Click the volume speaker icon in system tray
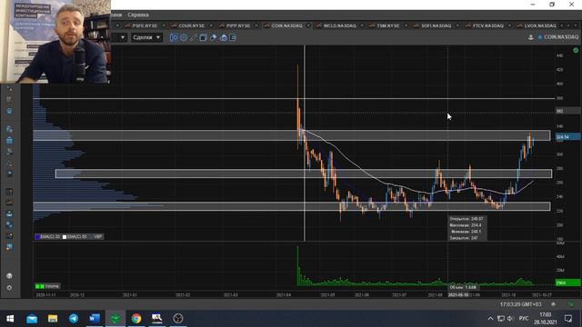Screen dimensions: 582x327 coord(510,318)
